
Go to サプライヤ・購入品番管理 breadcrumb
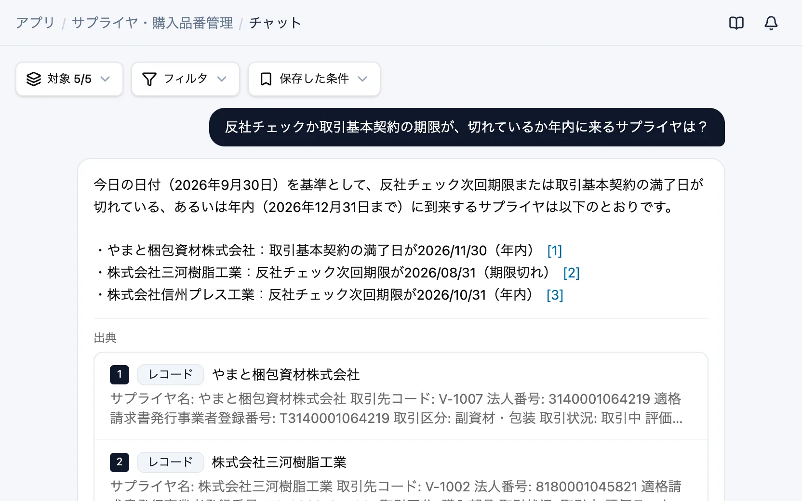pyautogui.click(x=152, y=23)
